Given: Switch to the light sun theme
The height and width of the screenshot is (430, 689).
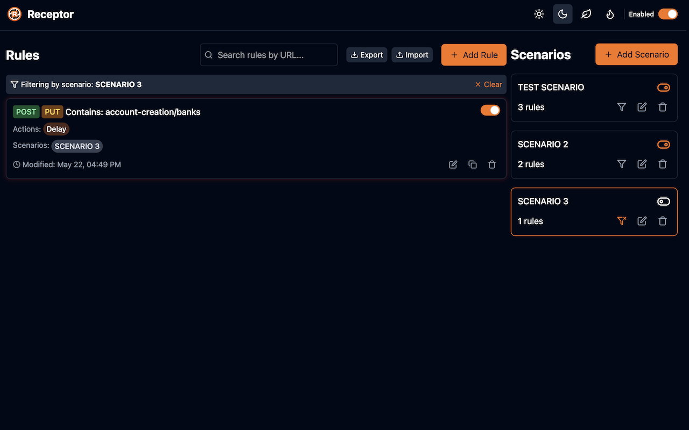Looking at the screenshot, I should pyautogui.click(x=539, y=14).
